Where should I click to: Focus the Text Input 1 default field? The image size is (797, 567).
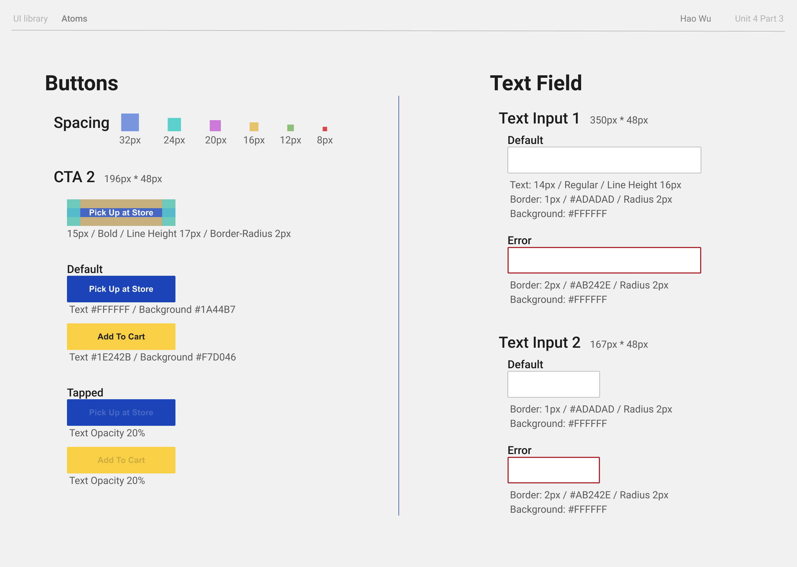tap(604, 160)
